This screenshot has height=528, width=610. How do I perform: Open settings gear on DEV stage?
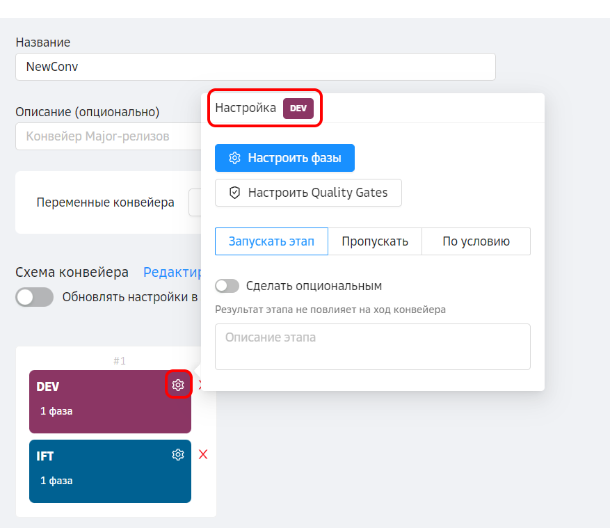coord(178,385)
